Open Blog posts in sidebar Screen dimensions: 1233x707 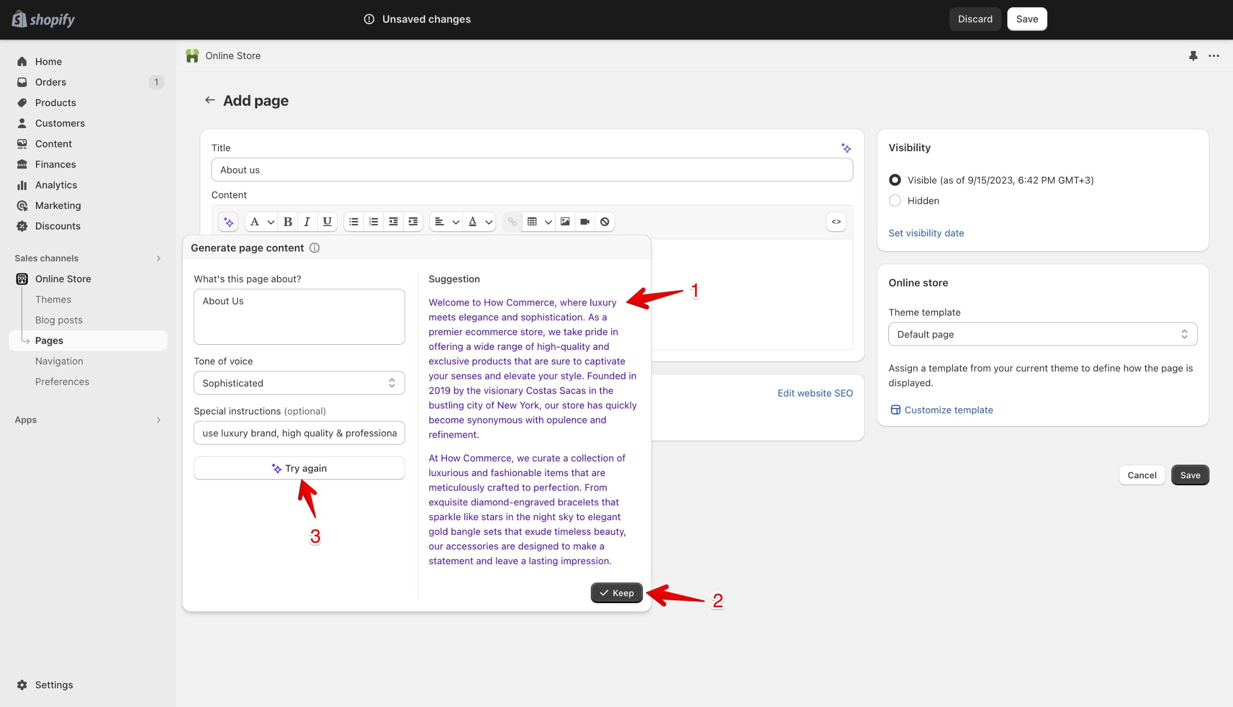point(59,320)
